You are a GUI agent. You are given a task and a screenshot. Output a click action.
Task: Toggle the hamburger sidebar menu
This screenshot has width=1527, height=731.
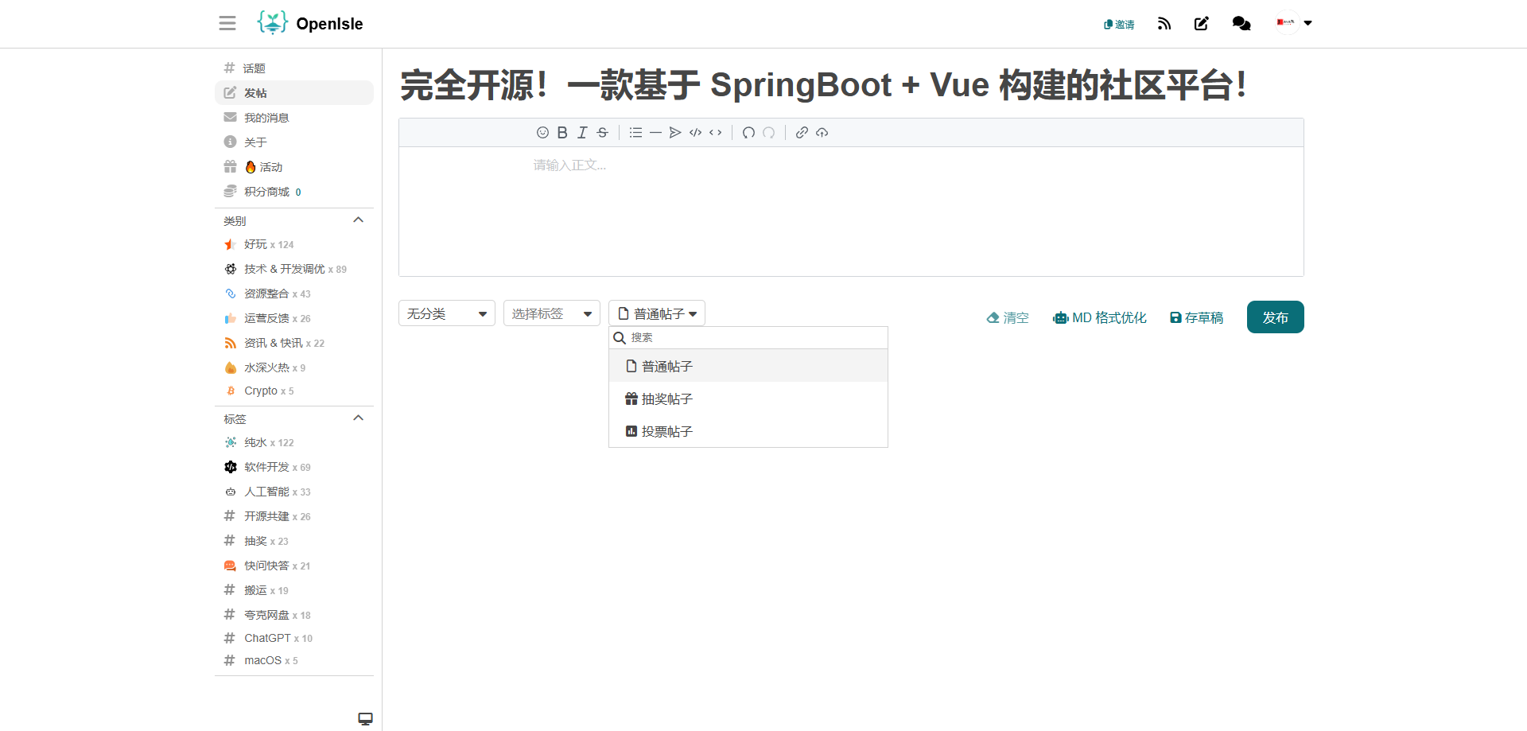pos(227,23)
